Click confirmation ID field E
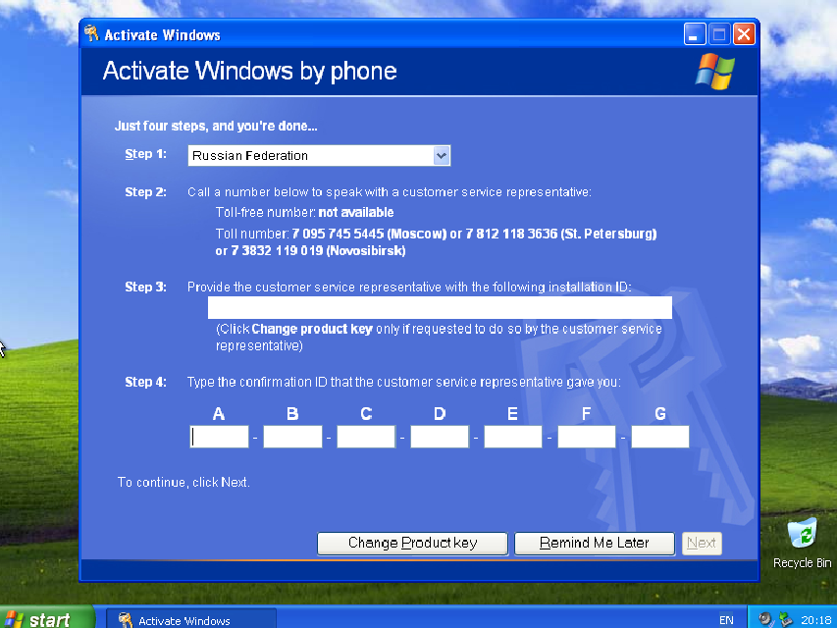837x628 pixels. click(x=513, y=437)
